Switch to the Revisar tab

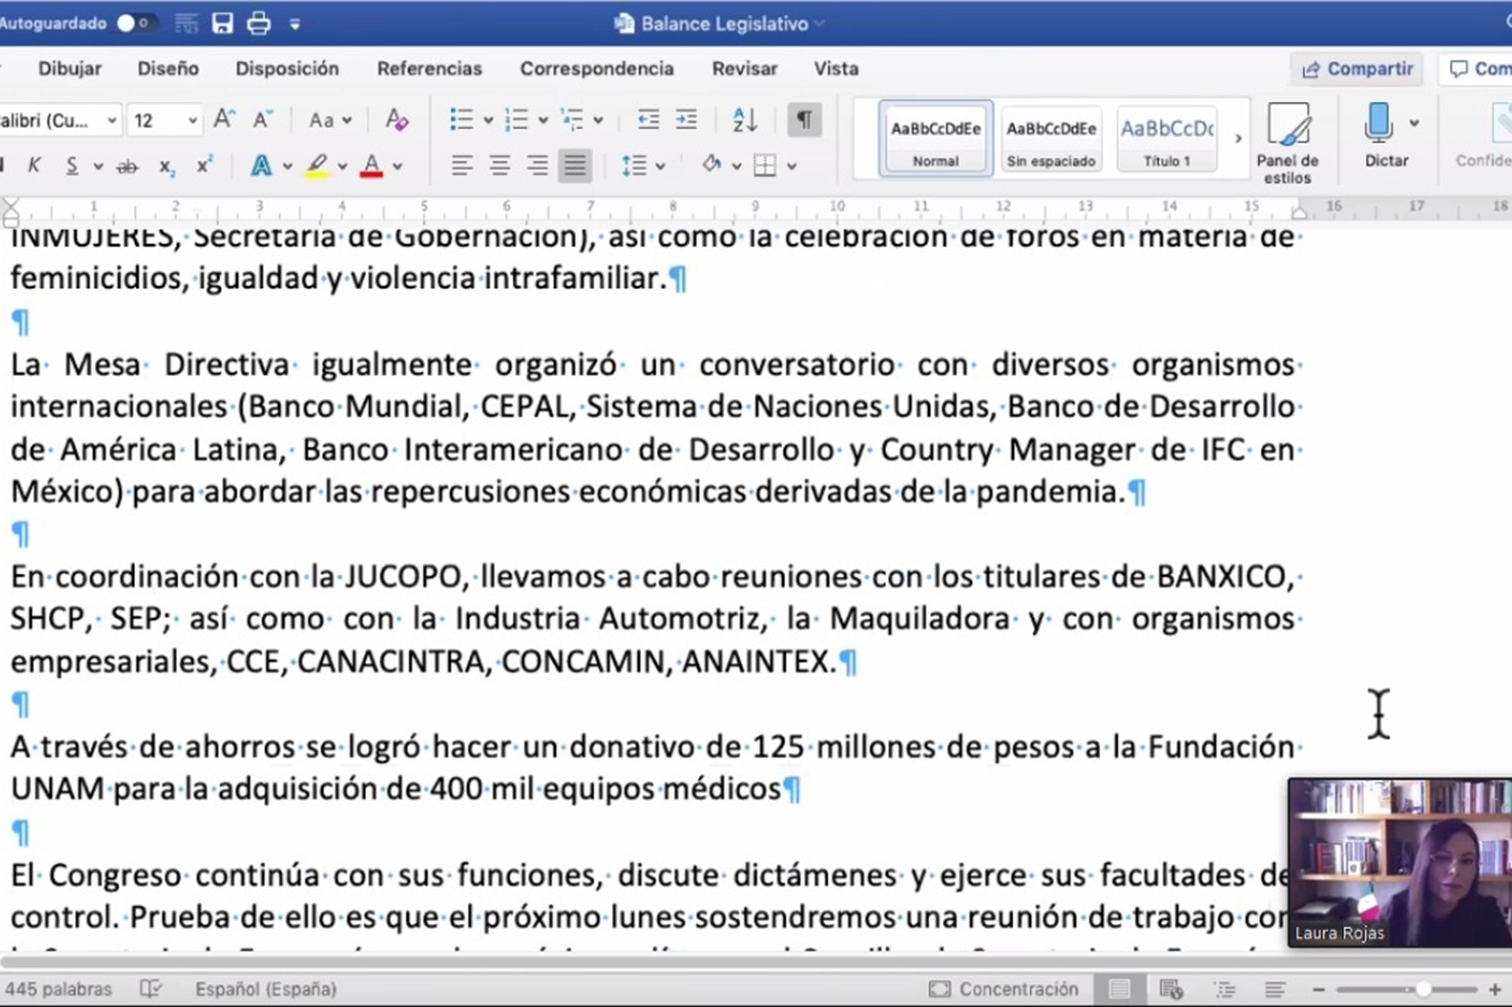(x=744, y=68)
